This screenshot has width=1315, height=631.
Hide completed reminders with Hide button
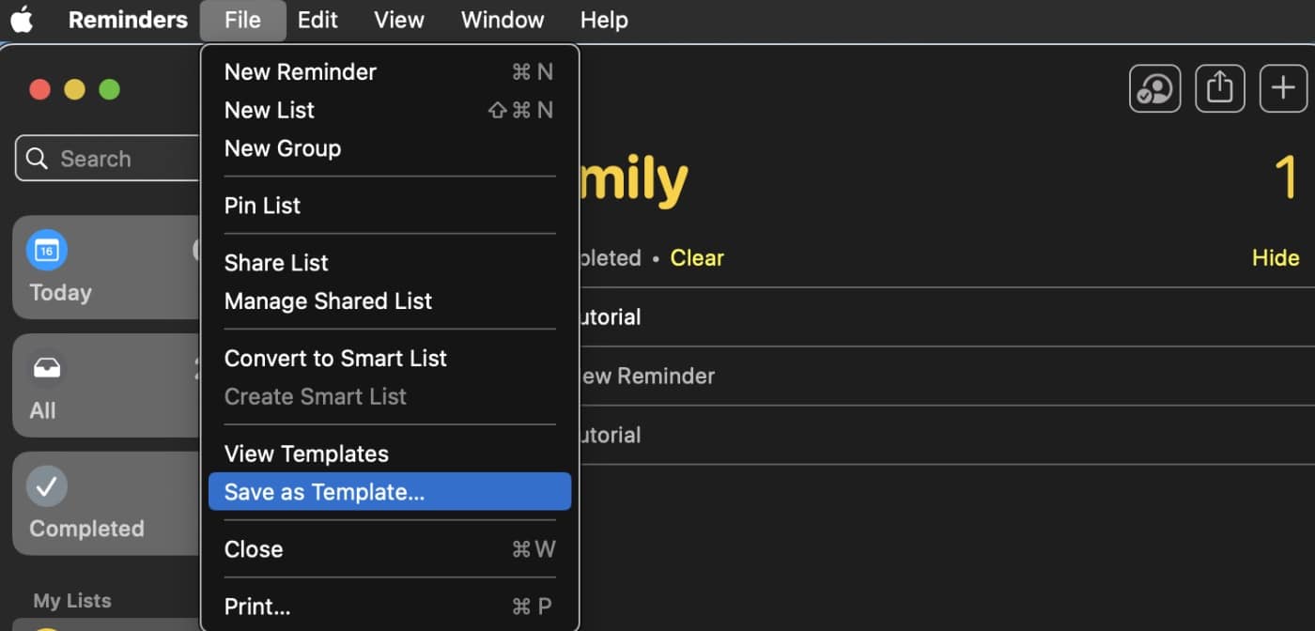[1275, 258]
